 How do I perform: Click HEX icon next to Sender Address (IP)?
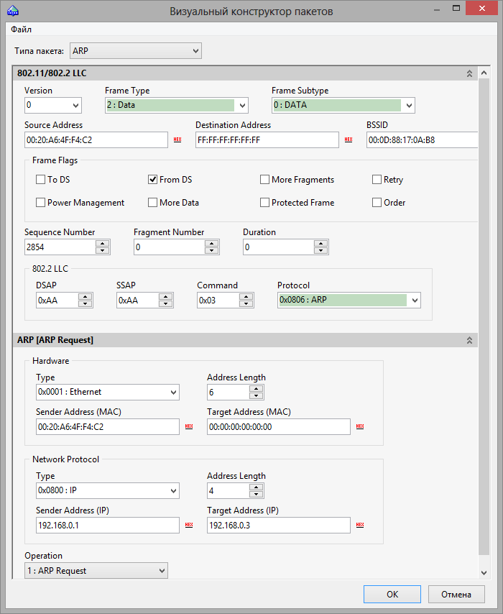[x=189, y=525]
